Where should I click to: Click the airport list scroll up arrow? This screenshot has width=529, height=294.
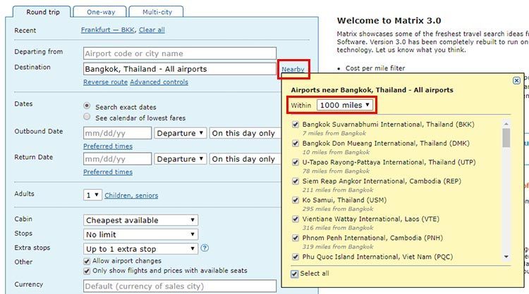(506, 124)
